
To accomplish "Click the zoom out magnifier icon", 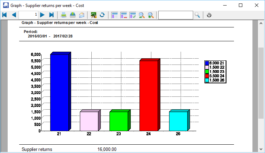I will [142, 15].
